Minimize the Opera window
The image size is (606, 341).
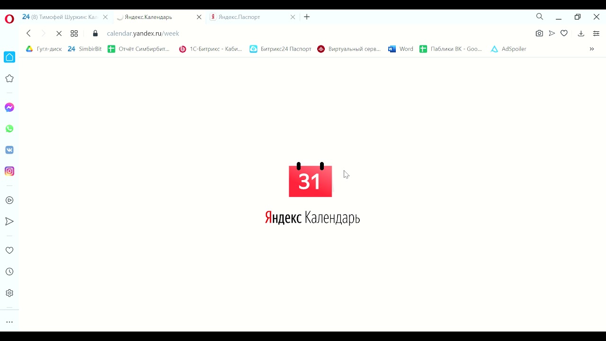click(x=559, y=17)
